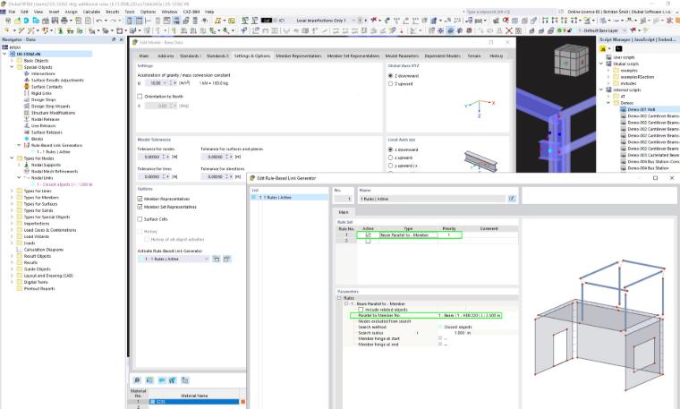680x409 pixels.
Task: Click the open-folder icon in main toolbar
Action: 17,21
